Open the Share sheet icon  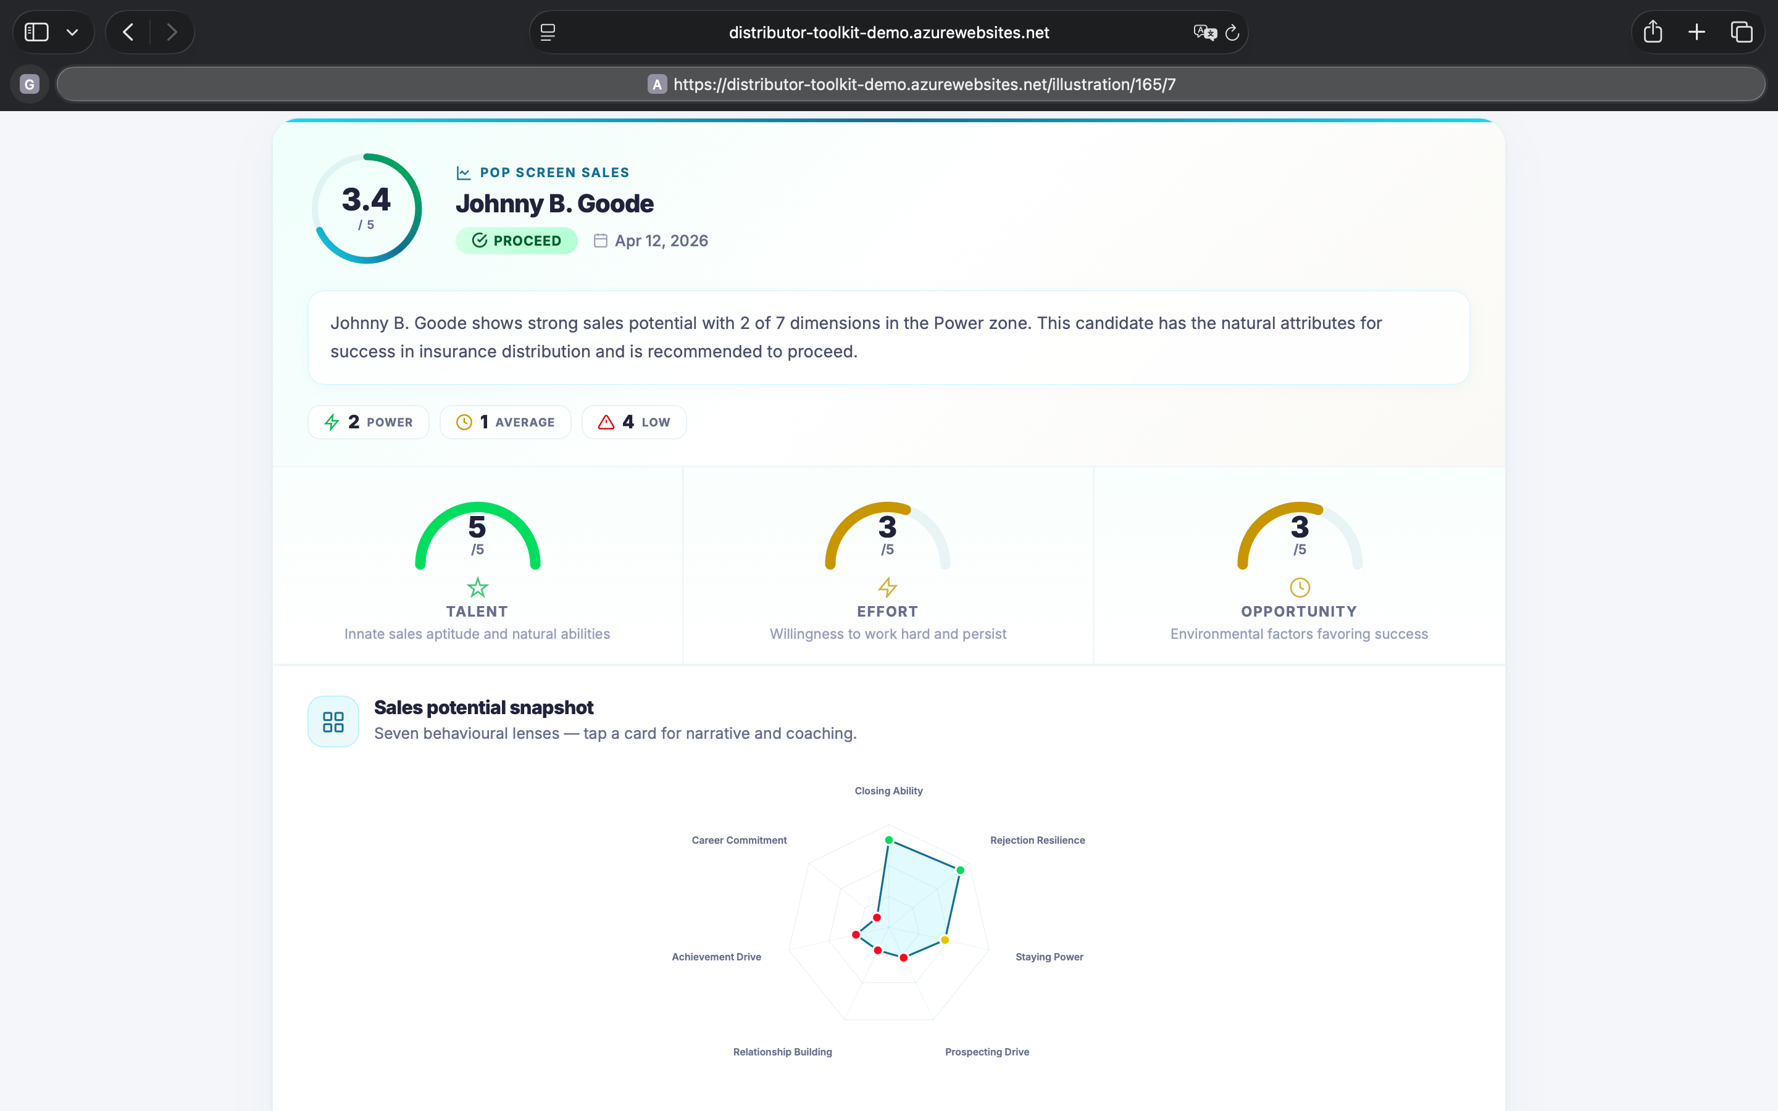tap(1652, 31)
